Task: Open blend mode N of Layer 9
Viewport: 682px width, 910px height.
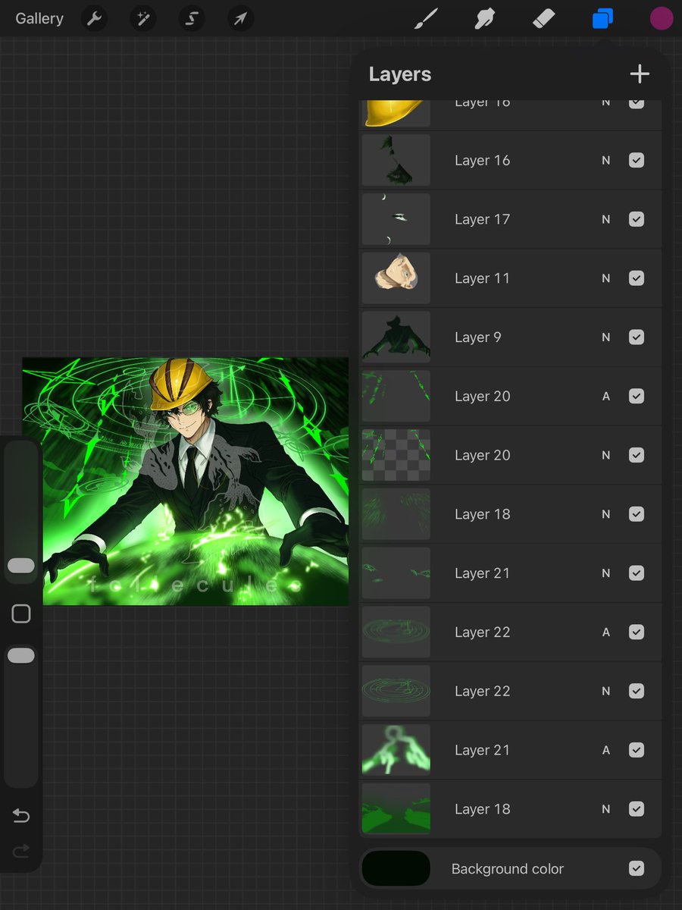Action: 605,337
